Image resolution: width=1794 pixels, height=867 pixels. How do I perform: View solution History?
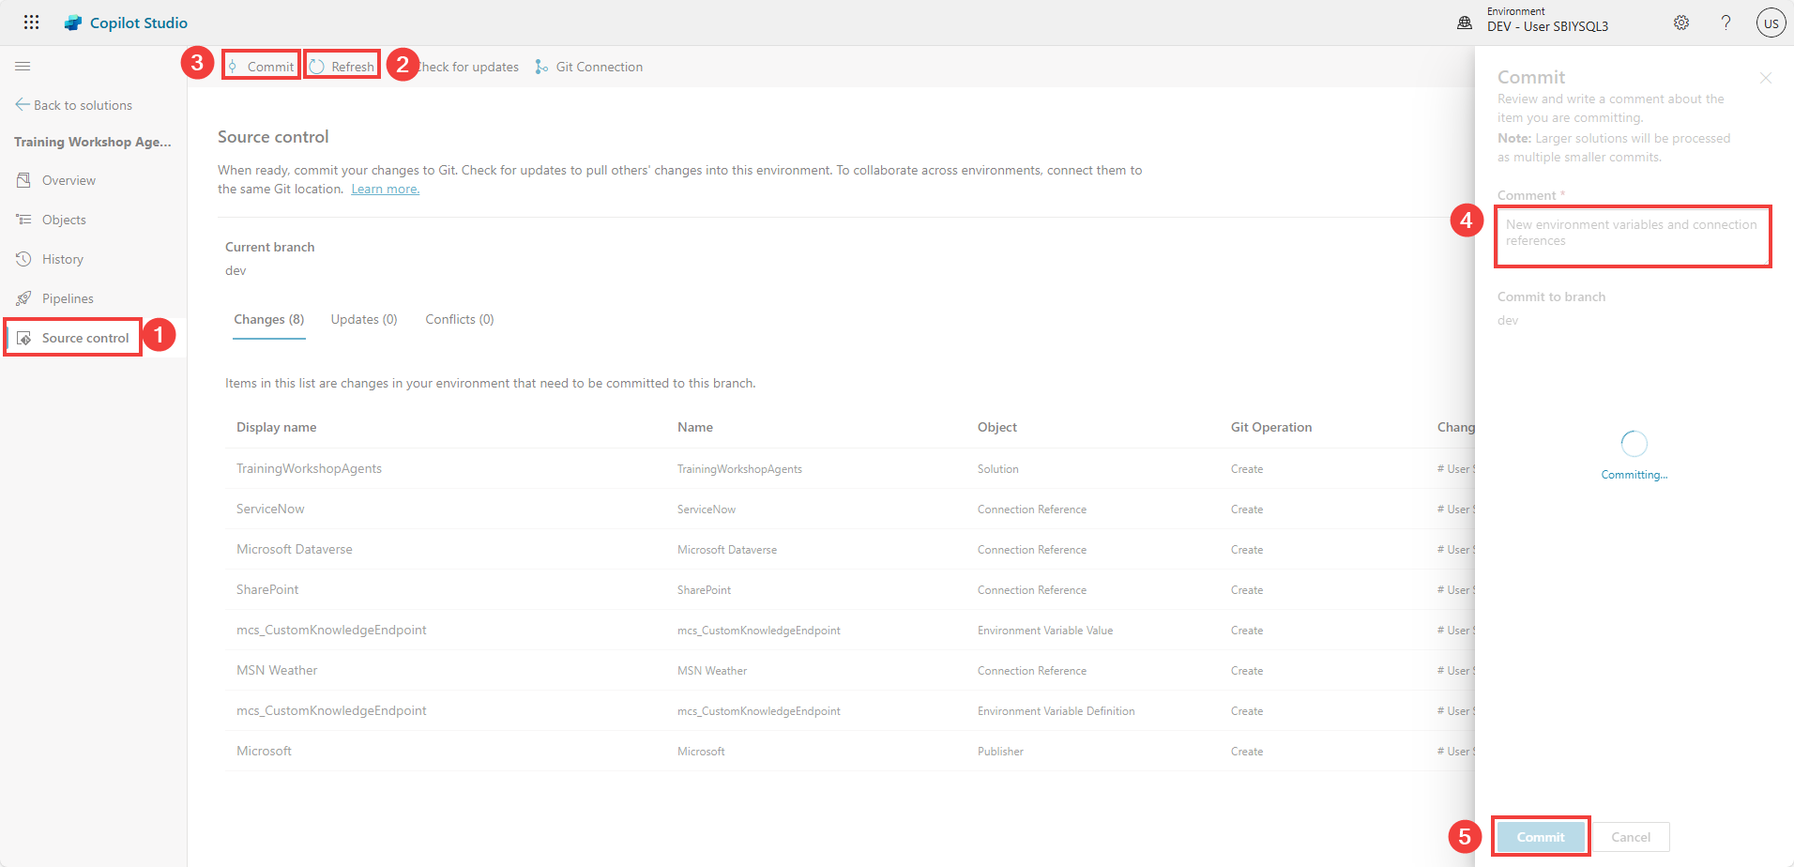tap(62, 258)
